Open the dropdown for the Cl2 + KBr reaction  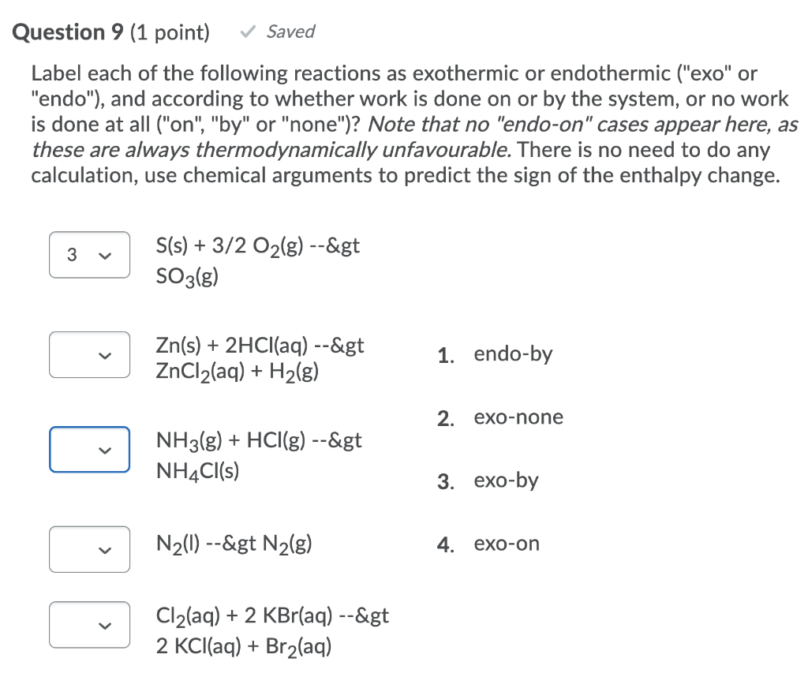(x=89, y=625)
